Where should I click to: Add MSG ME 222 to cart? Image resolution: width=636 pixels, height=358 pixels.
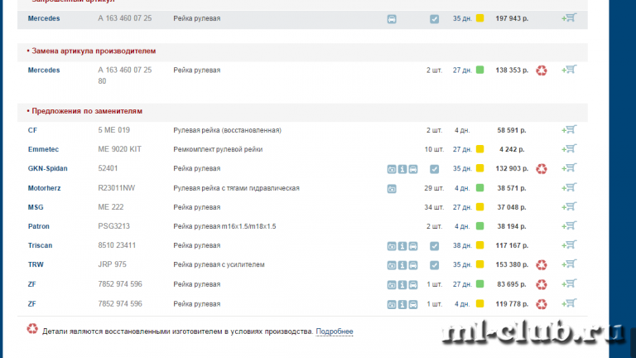pyautogui.click(x=569, y=206)
